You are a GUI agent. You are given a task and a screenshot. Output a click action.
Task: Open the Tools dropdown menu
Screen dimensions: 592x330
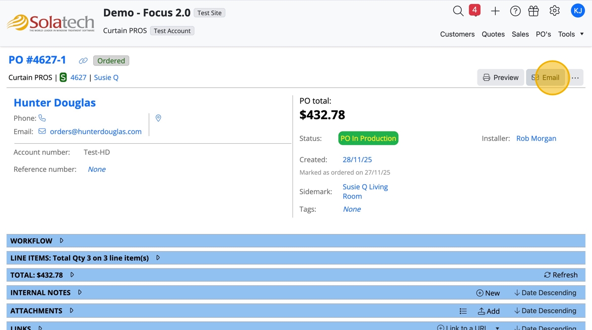click(x=571, y=34)
